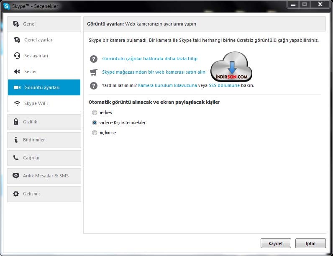This screenshot has width=333, height=256.
Task: Click the chat bubble icon for Anlık Mesajlar
Action: click(16, 176)
